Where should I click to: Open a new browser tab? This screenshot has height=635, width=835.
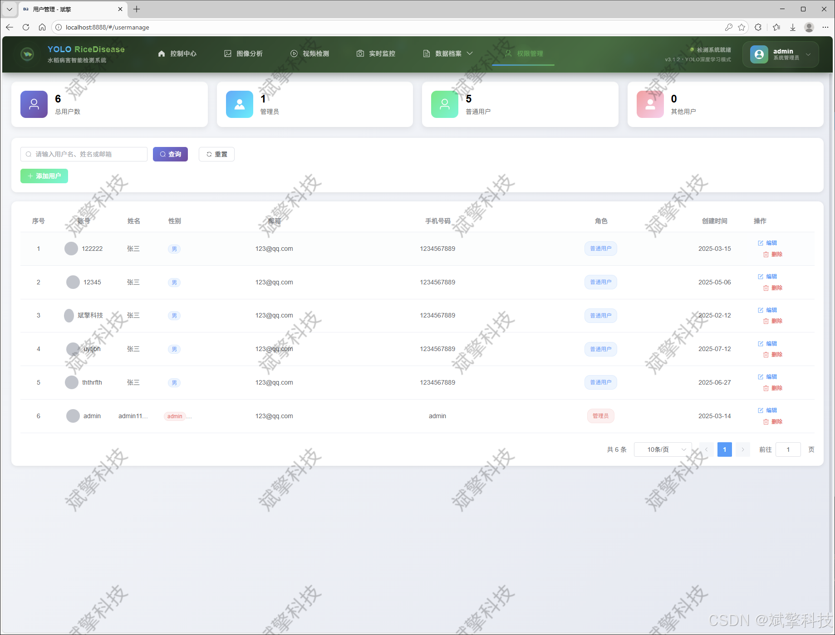[x=137, y=9]
